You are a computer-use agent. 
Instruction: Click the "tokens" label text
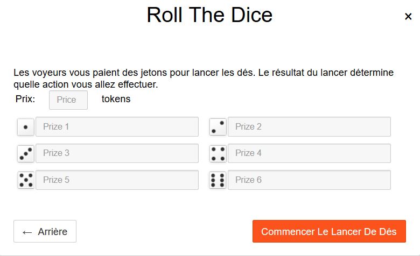pyautogui.click(x=116, y=99)
